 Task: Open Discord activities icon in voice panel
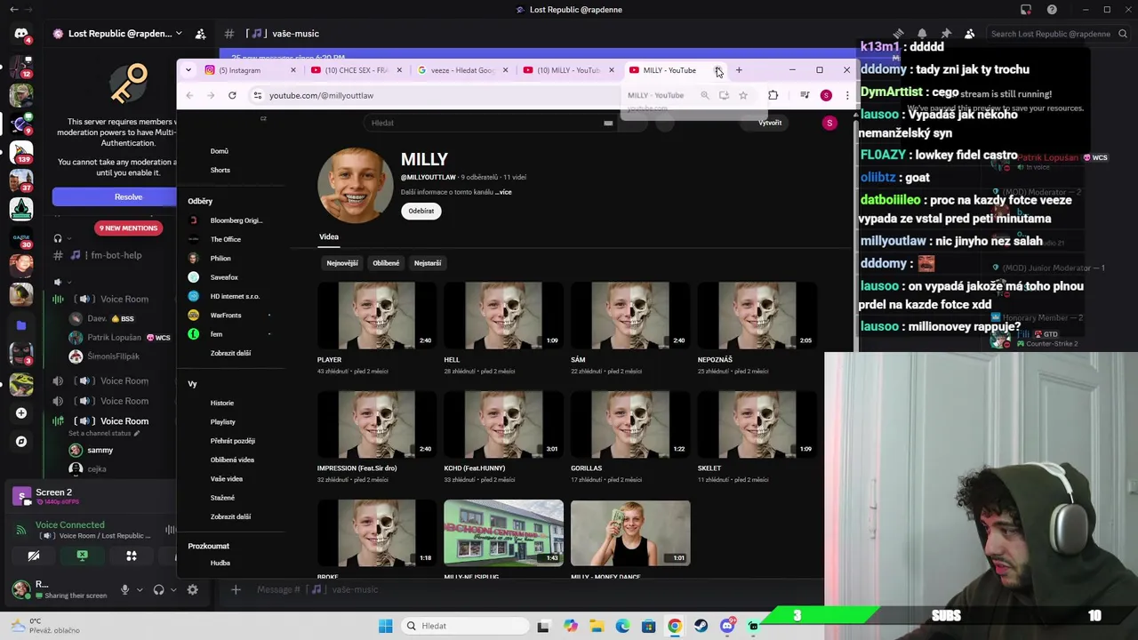132,556
